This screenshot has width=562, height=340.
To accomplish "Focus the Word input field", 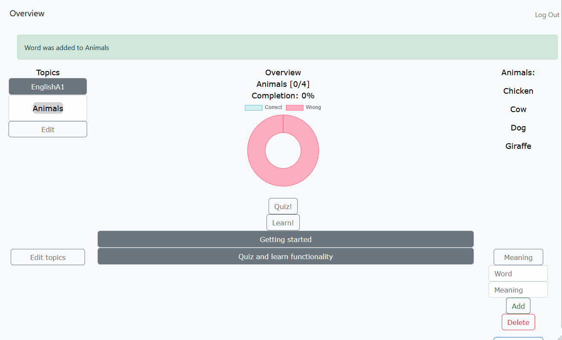I will tap(518, 274).
